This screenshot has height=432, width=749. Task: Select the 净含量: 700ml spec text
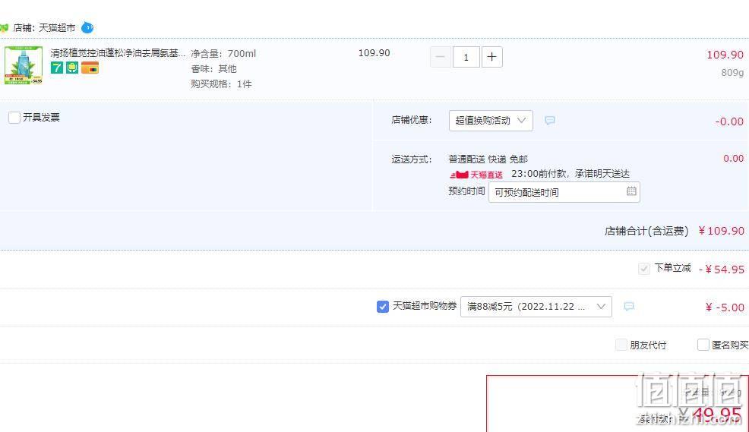point(223,53)
